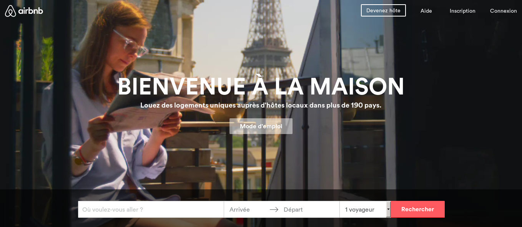Click the arrow between Arrivée and Départ
Image resolution: width=522 pixels, height=227 pixels.
(274, 209)
